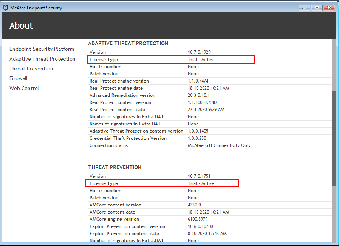The height and width of the screenshot is (246, 339).
Task: Select the Connection status value text
Action: pyautogui.click(x=219, y=145)
